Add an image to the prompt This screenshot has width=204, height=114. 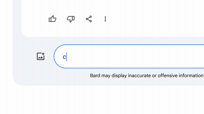point(41,56)
